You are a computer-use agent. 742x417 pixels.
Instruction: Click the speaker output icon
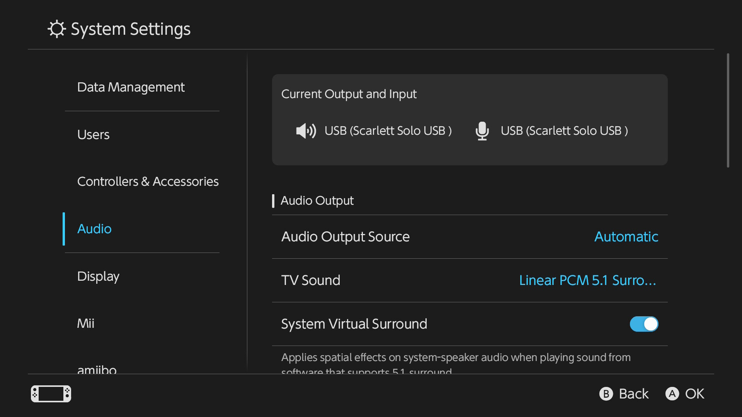[306, 131]
